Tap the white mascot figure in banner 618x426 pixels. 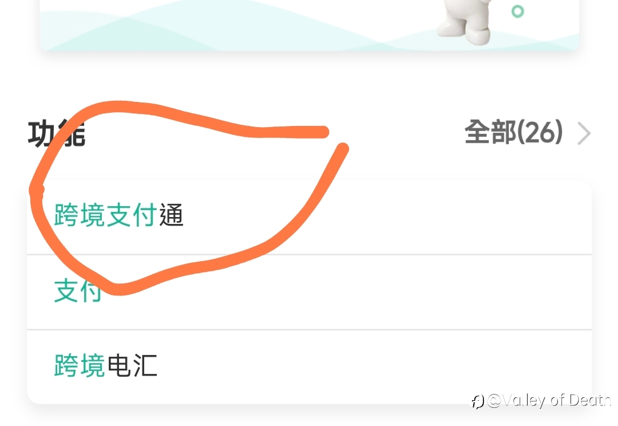click(464, 21)
